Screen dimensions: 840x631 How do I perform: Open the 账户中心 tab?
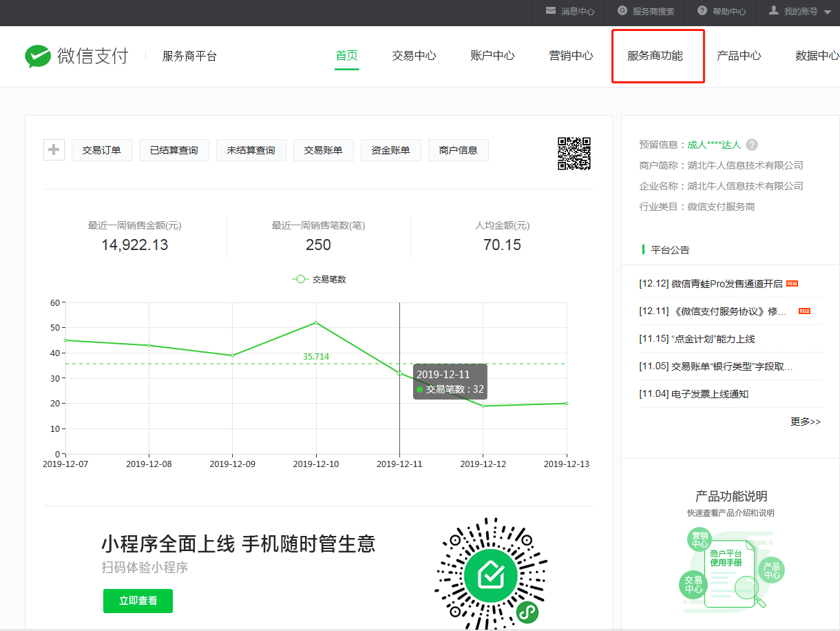(492, 56)
